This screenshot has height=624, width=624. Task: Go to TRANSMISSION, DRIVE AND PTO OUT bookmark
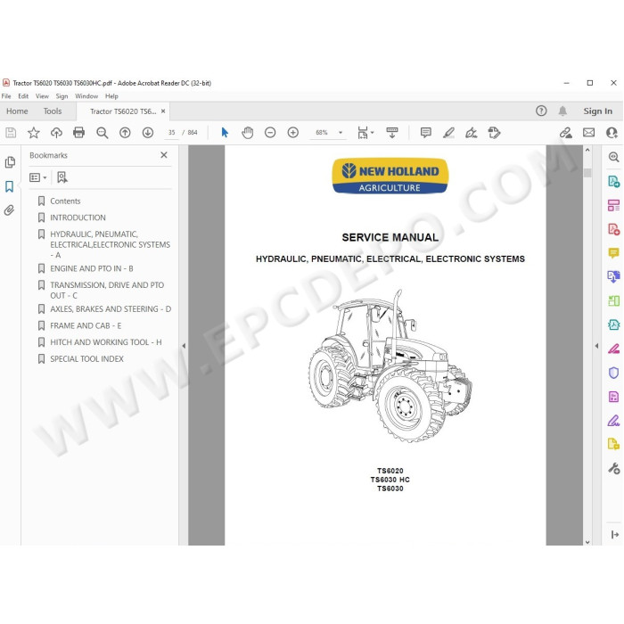tap(107, 291)
